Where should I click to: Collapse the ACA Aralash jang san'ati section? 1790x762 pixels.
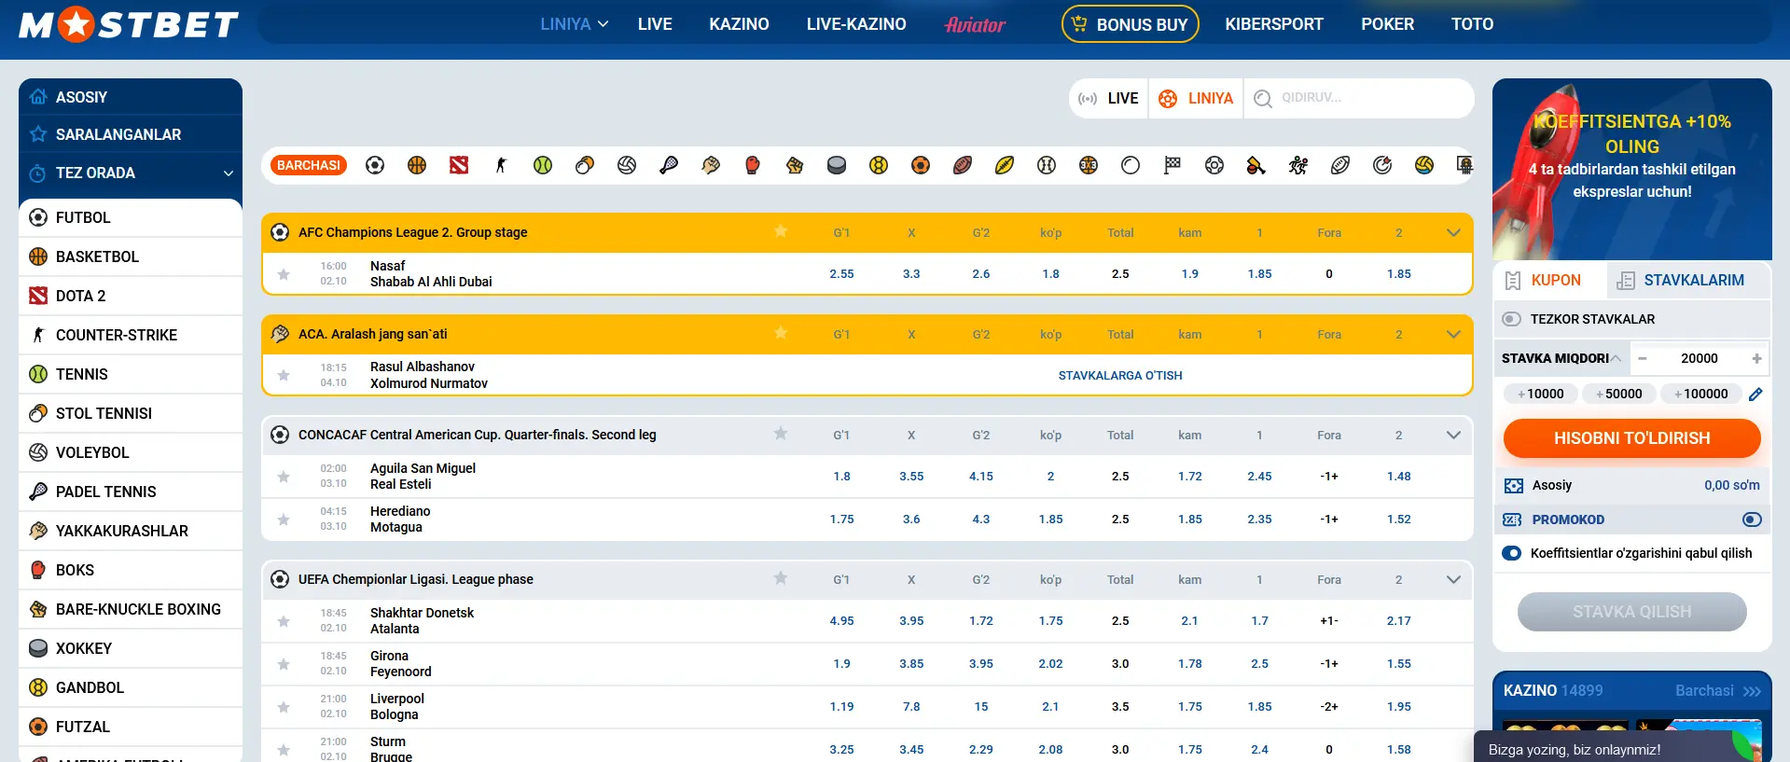coord(1453,335)
